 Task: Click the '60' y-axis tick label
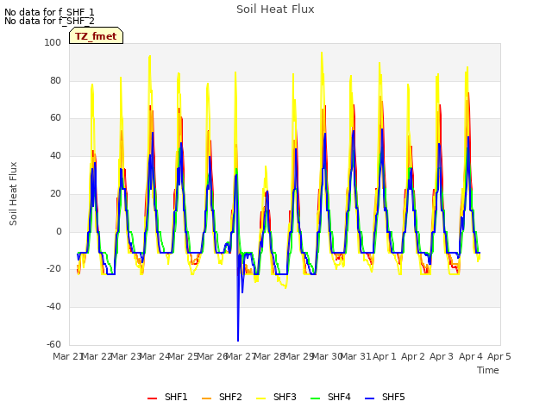[55, 118]
